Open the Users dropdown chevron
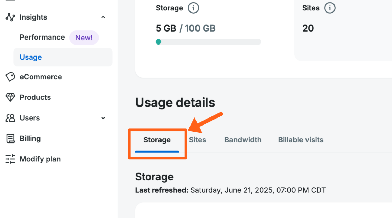This screenshot has width=392, height=218. [103, 118]
